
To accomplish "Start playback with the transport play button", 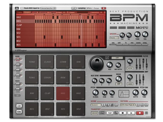I will 131,113.
